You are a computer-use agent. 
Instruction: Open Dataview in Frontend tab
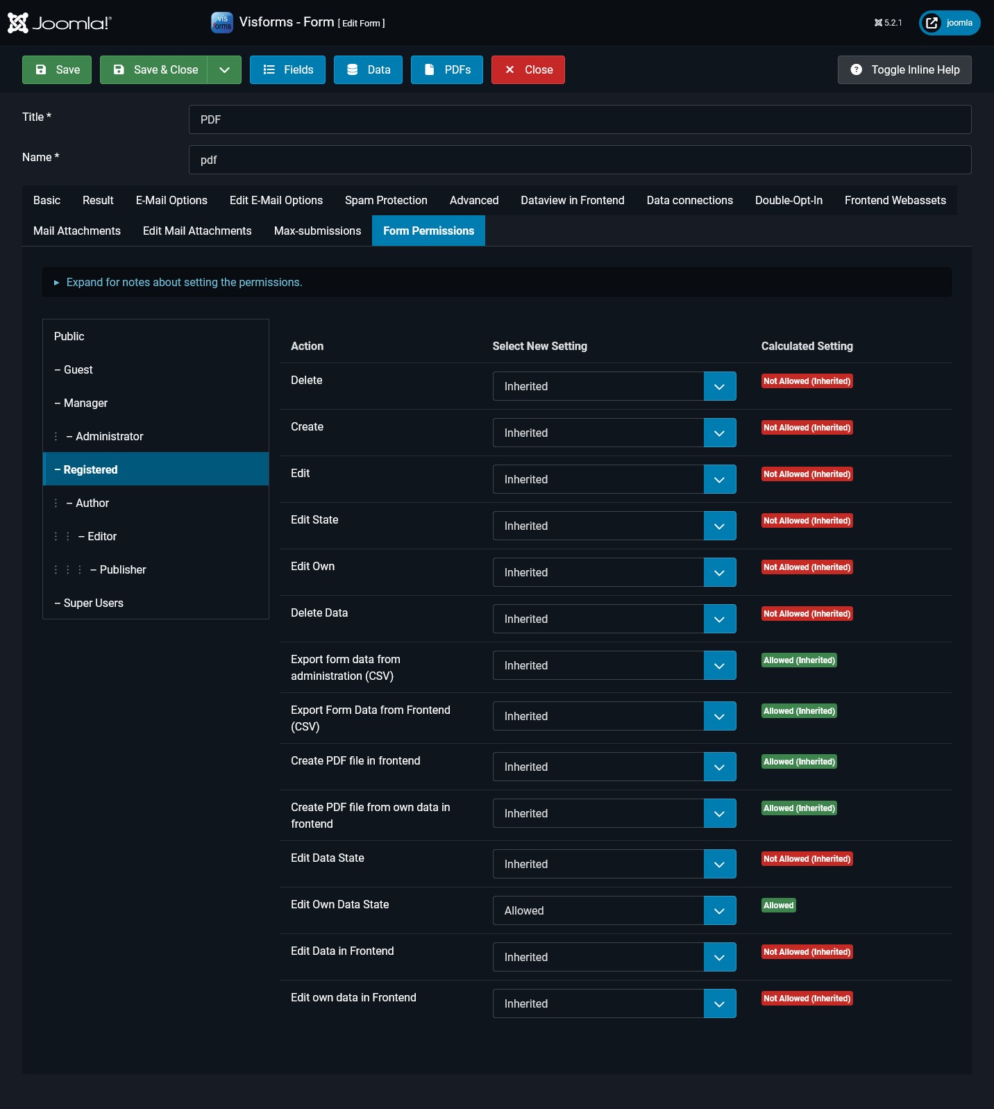point(573,200)
